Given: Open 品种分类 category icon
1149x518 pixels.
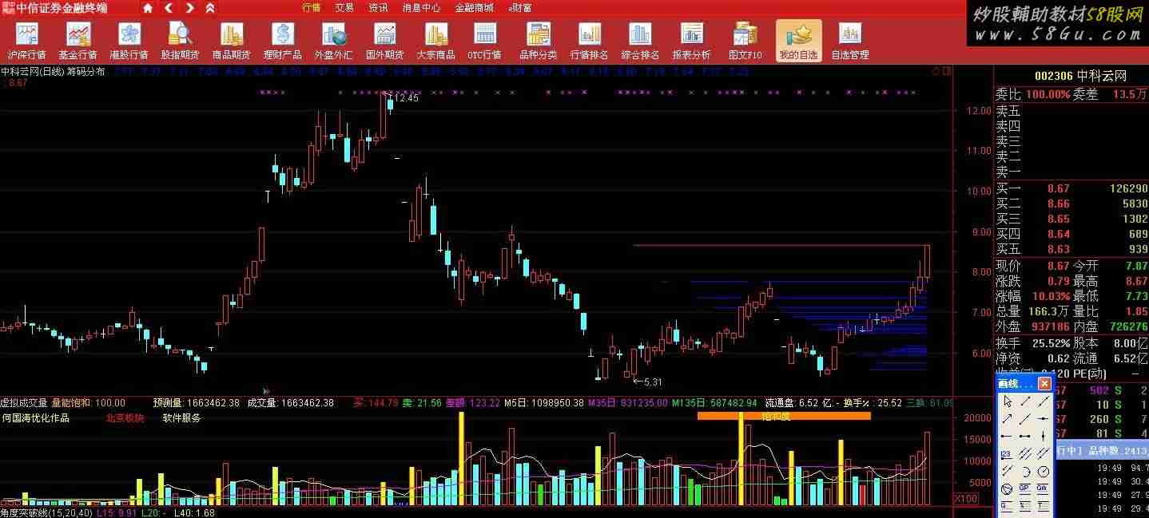Looking at the screenshot, I should tap(538, 41).
